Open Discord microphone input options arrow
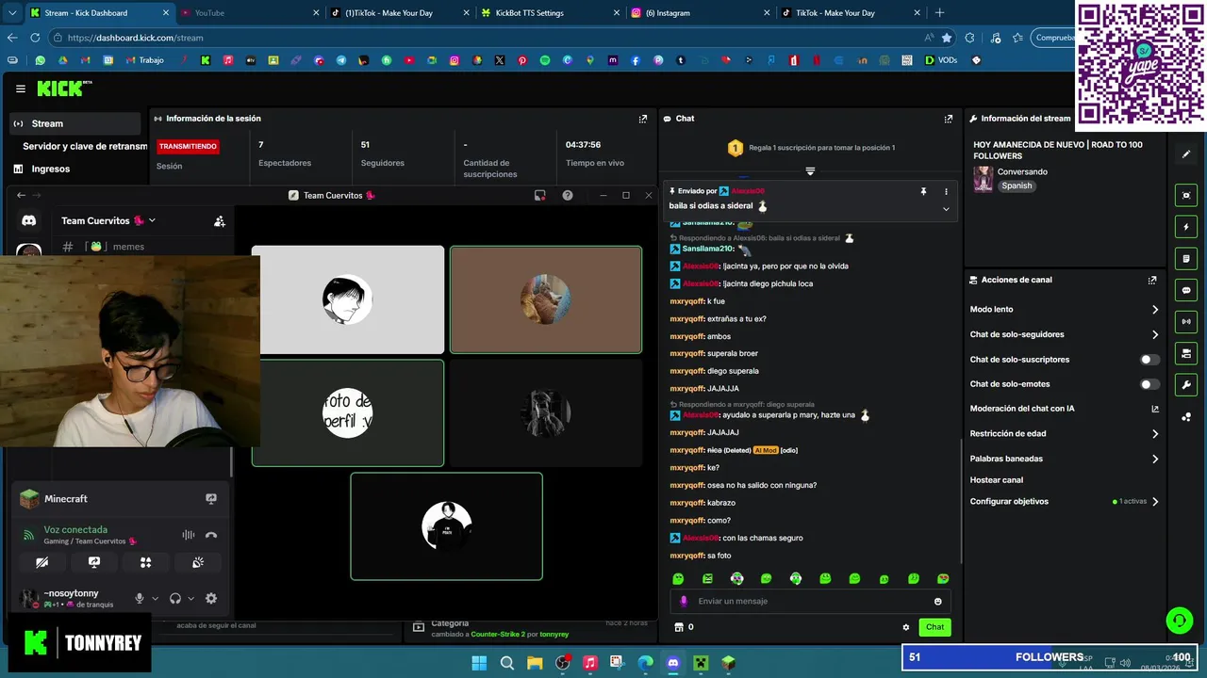 [155, 598]
